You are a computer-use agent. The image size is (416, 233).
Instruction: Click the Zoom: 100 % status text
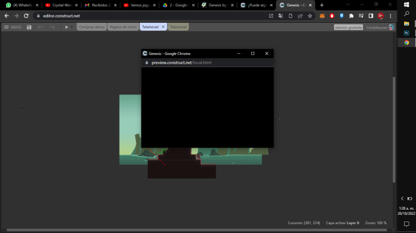[375, 223]
